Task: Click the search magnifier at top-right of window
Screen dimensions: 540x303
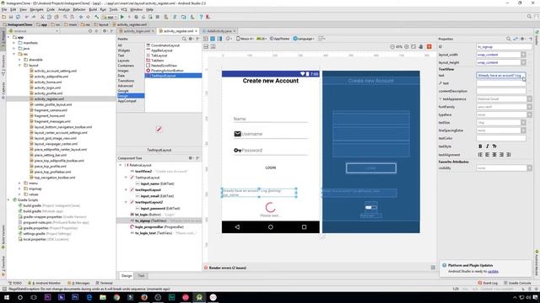Action: (529, 17)
